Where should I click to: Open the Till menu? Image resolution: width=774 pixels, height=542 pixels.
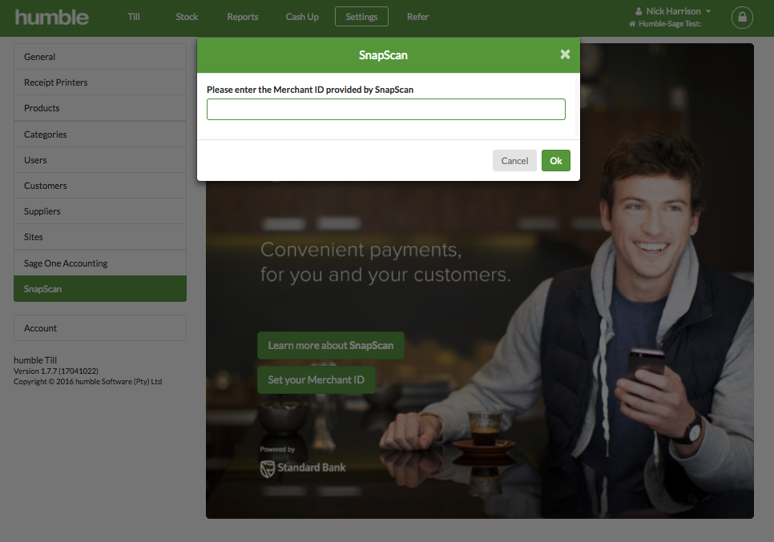[134, 17]
